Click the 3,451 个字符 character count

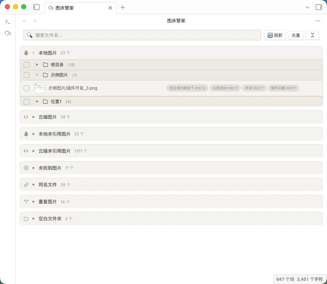tap(310, 279)
